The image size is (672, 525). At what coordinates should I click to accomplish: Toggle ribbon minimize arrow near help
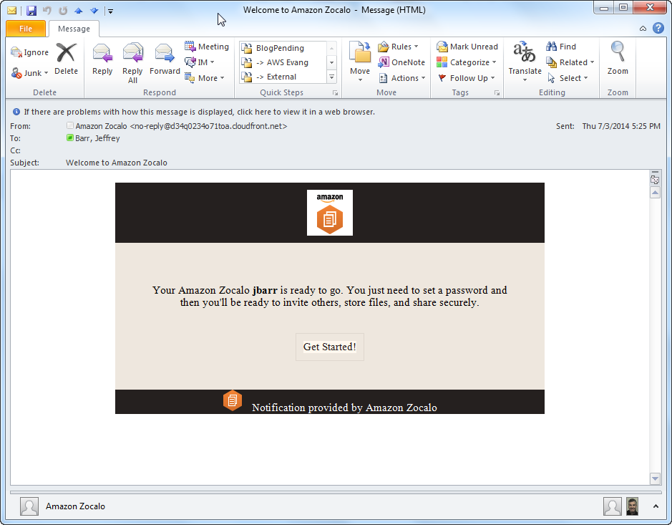coord(643,29)
